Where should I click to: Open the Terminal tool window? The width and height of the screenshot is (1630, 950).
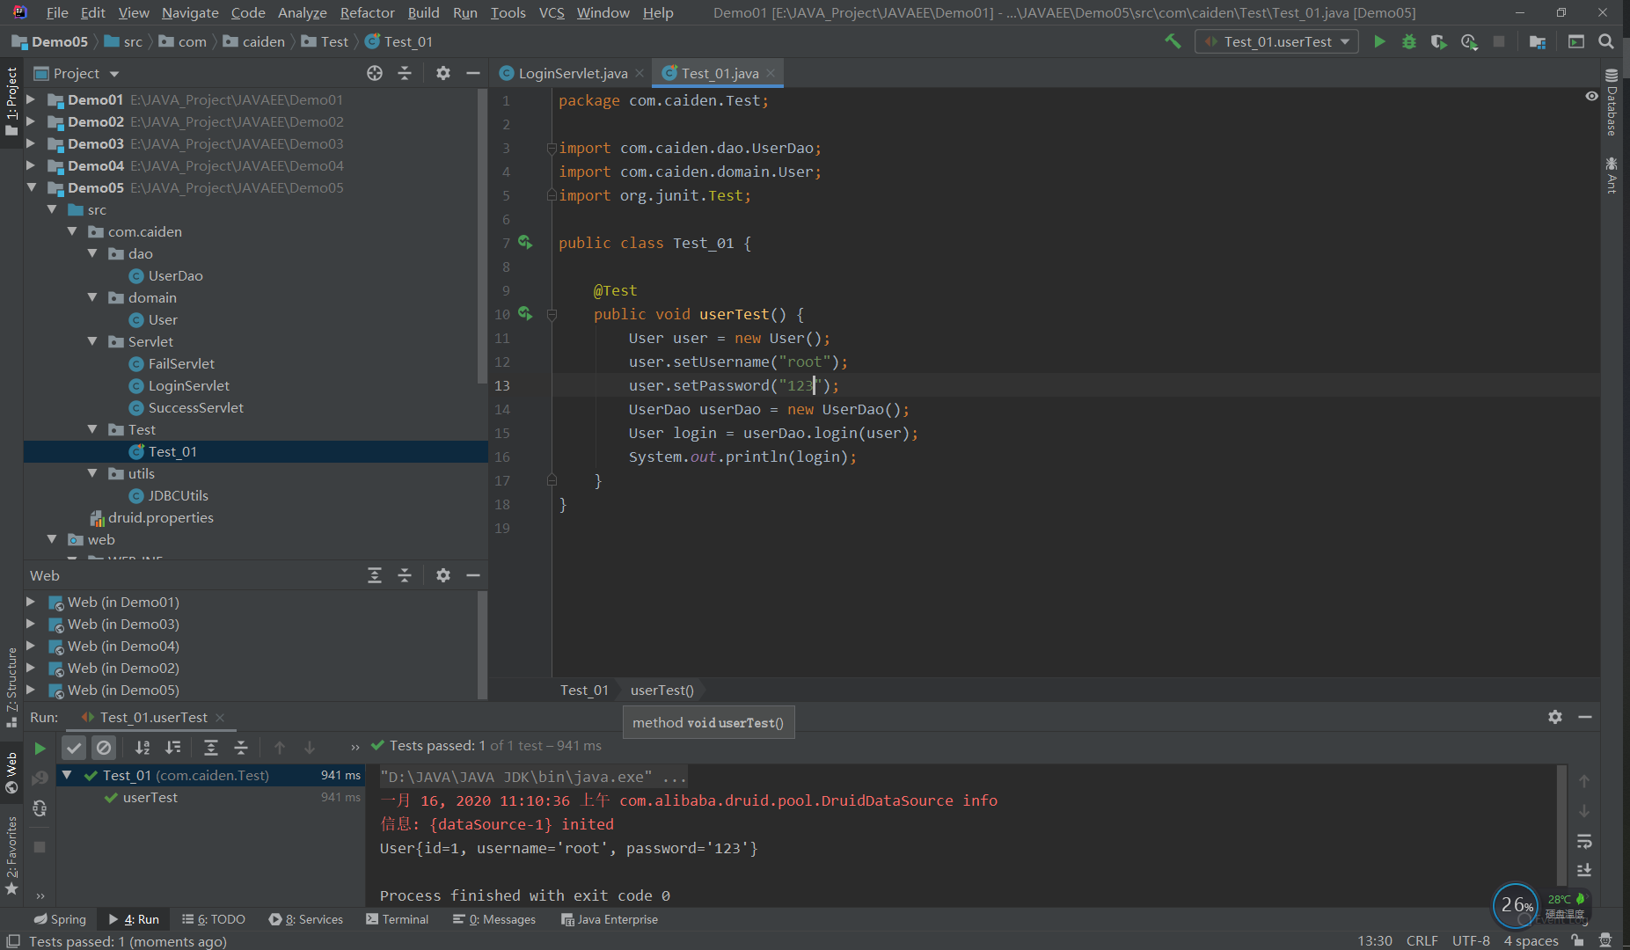coord(397,919)
